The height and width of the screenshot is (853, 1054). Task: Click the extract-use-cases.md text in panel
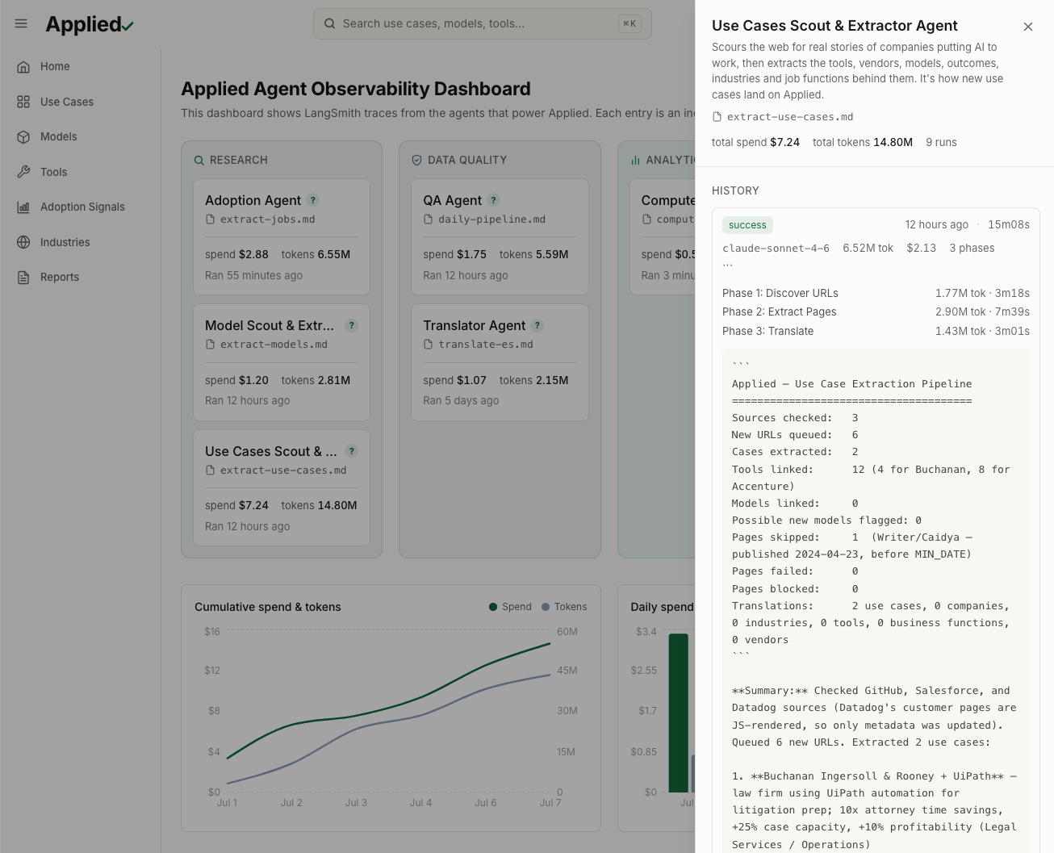point(790,117)
